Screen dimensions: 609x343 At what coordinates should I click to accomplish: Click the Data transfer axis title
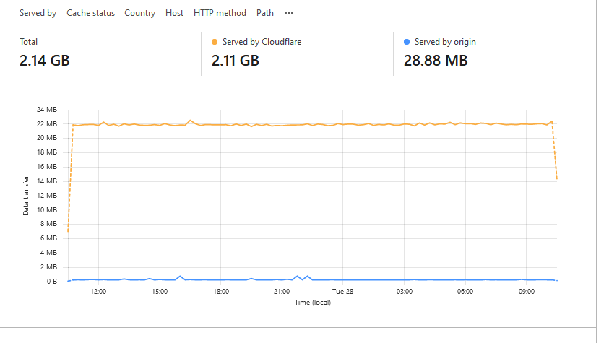tap(26, 195)
